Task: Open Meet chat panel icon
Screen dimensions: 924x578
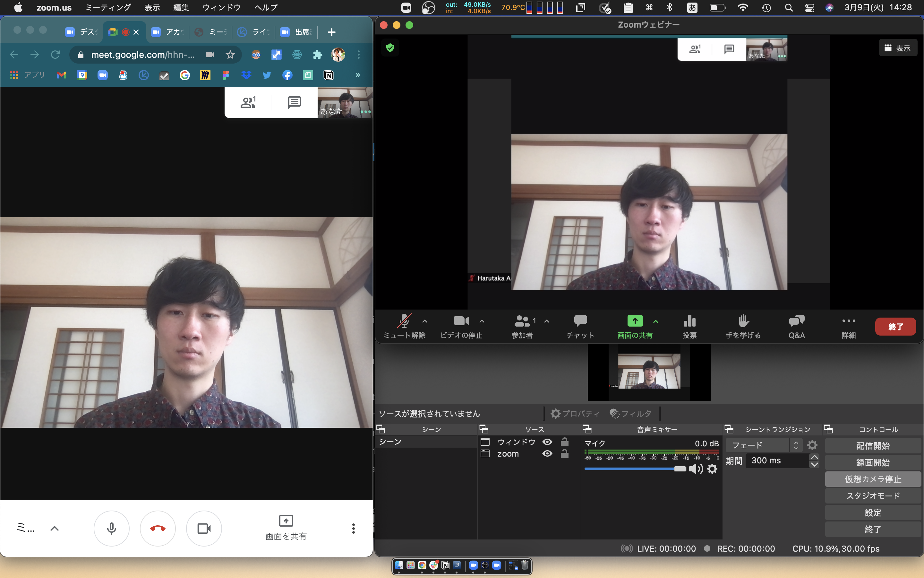Action: pyautogui.click(x=294, y=102)
